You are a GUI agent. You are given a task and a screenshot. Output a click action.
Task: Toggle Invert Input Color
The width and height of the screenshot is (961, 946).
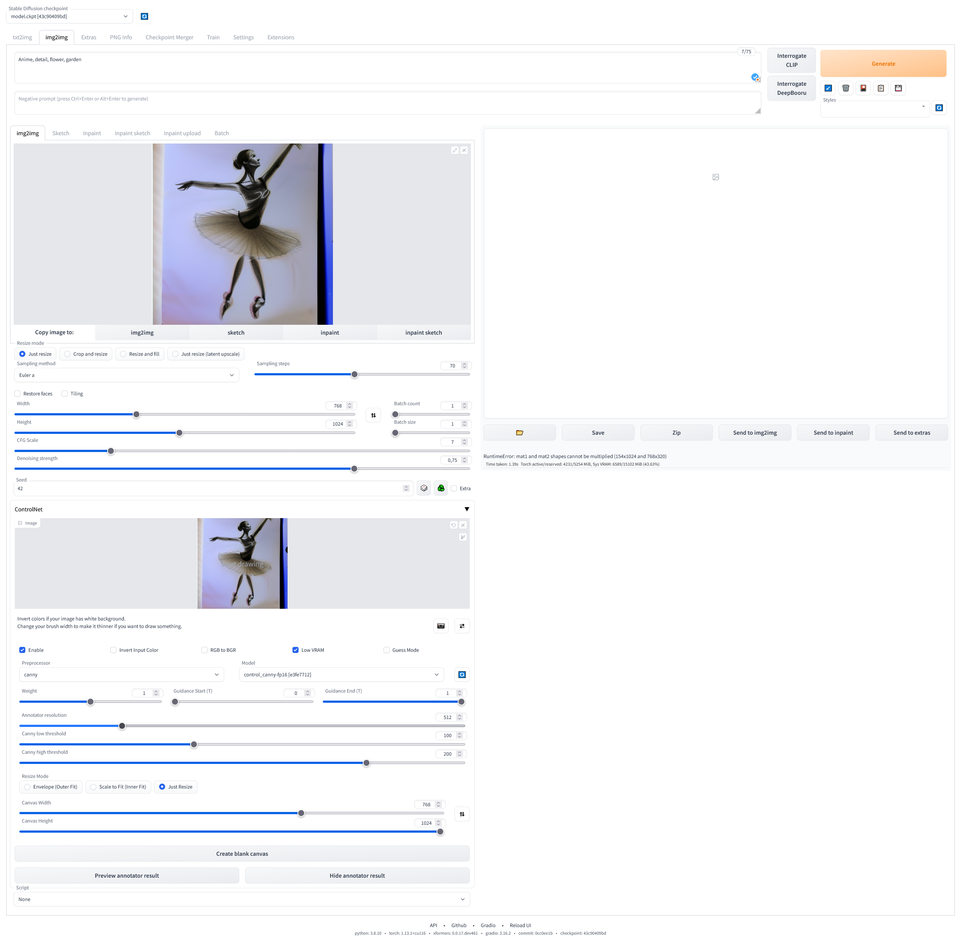pyautogui.click(x=113, y=650)
